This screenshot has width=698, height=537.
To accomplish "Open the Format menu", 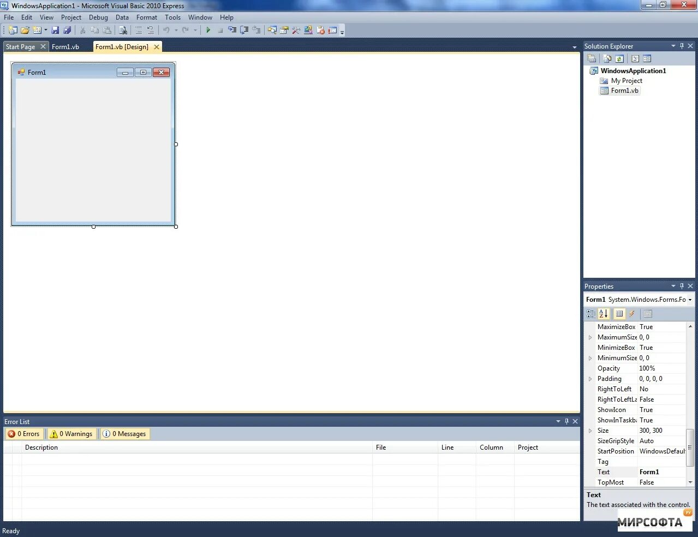I will 147,17.
